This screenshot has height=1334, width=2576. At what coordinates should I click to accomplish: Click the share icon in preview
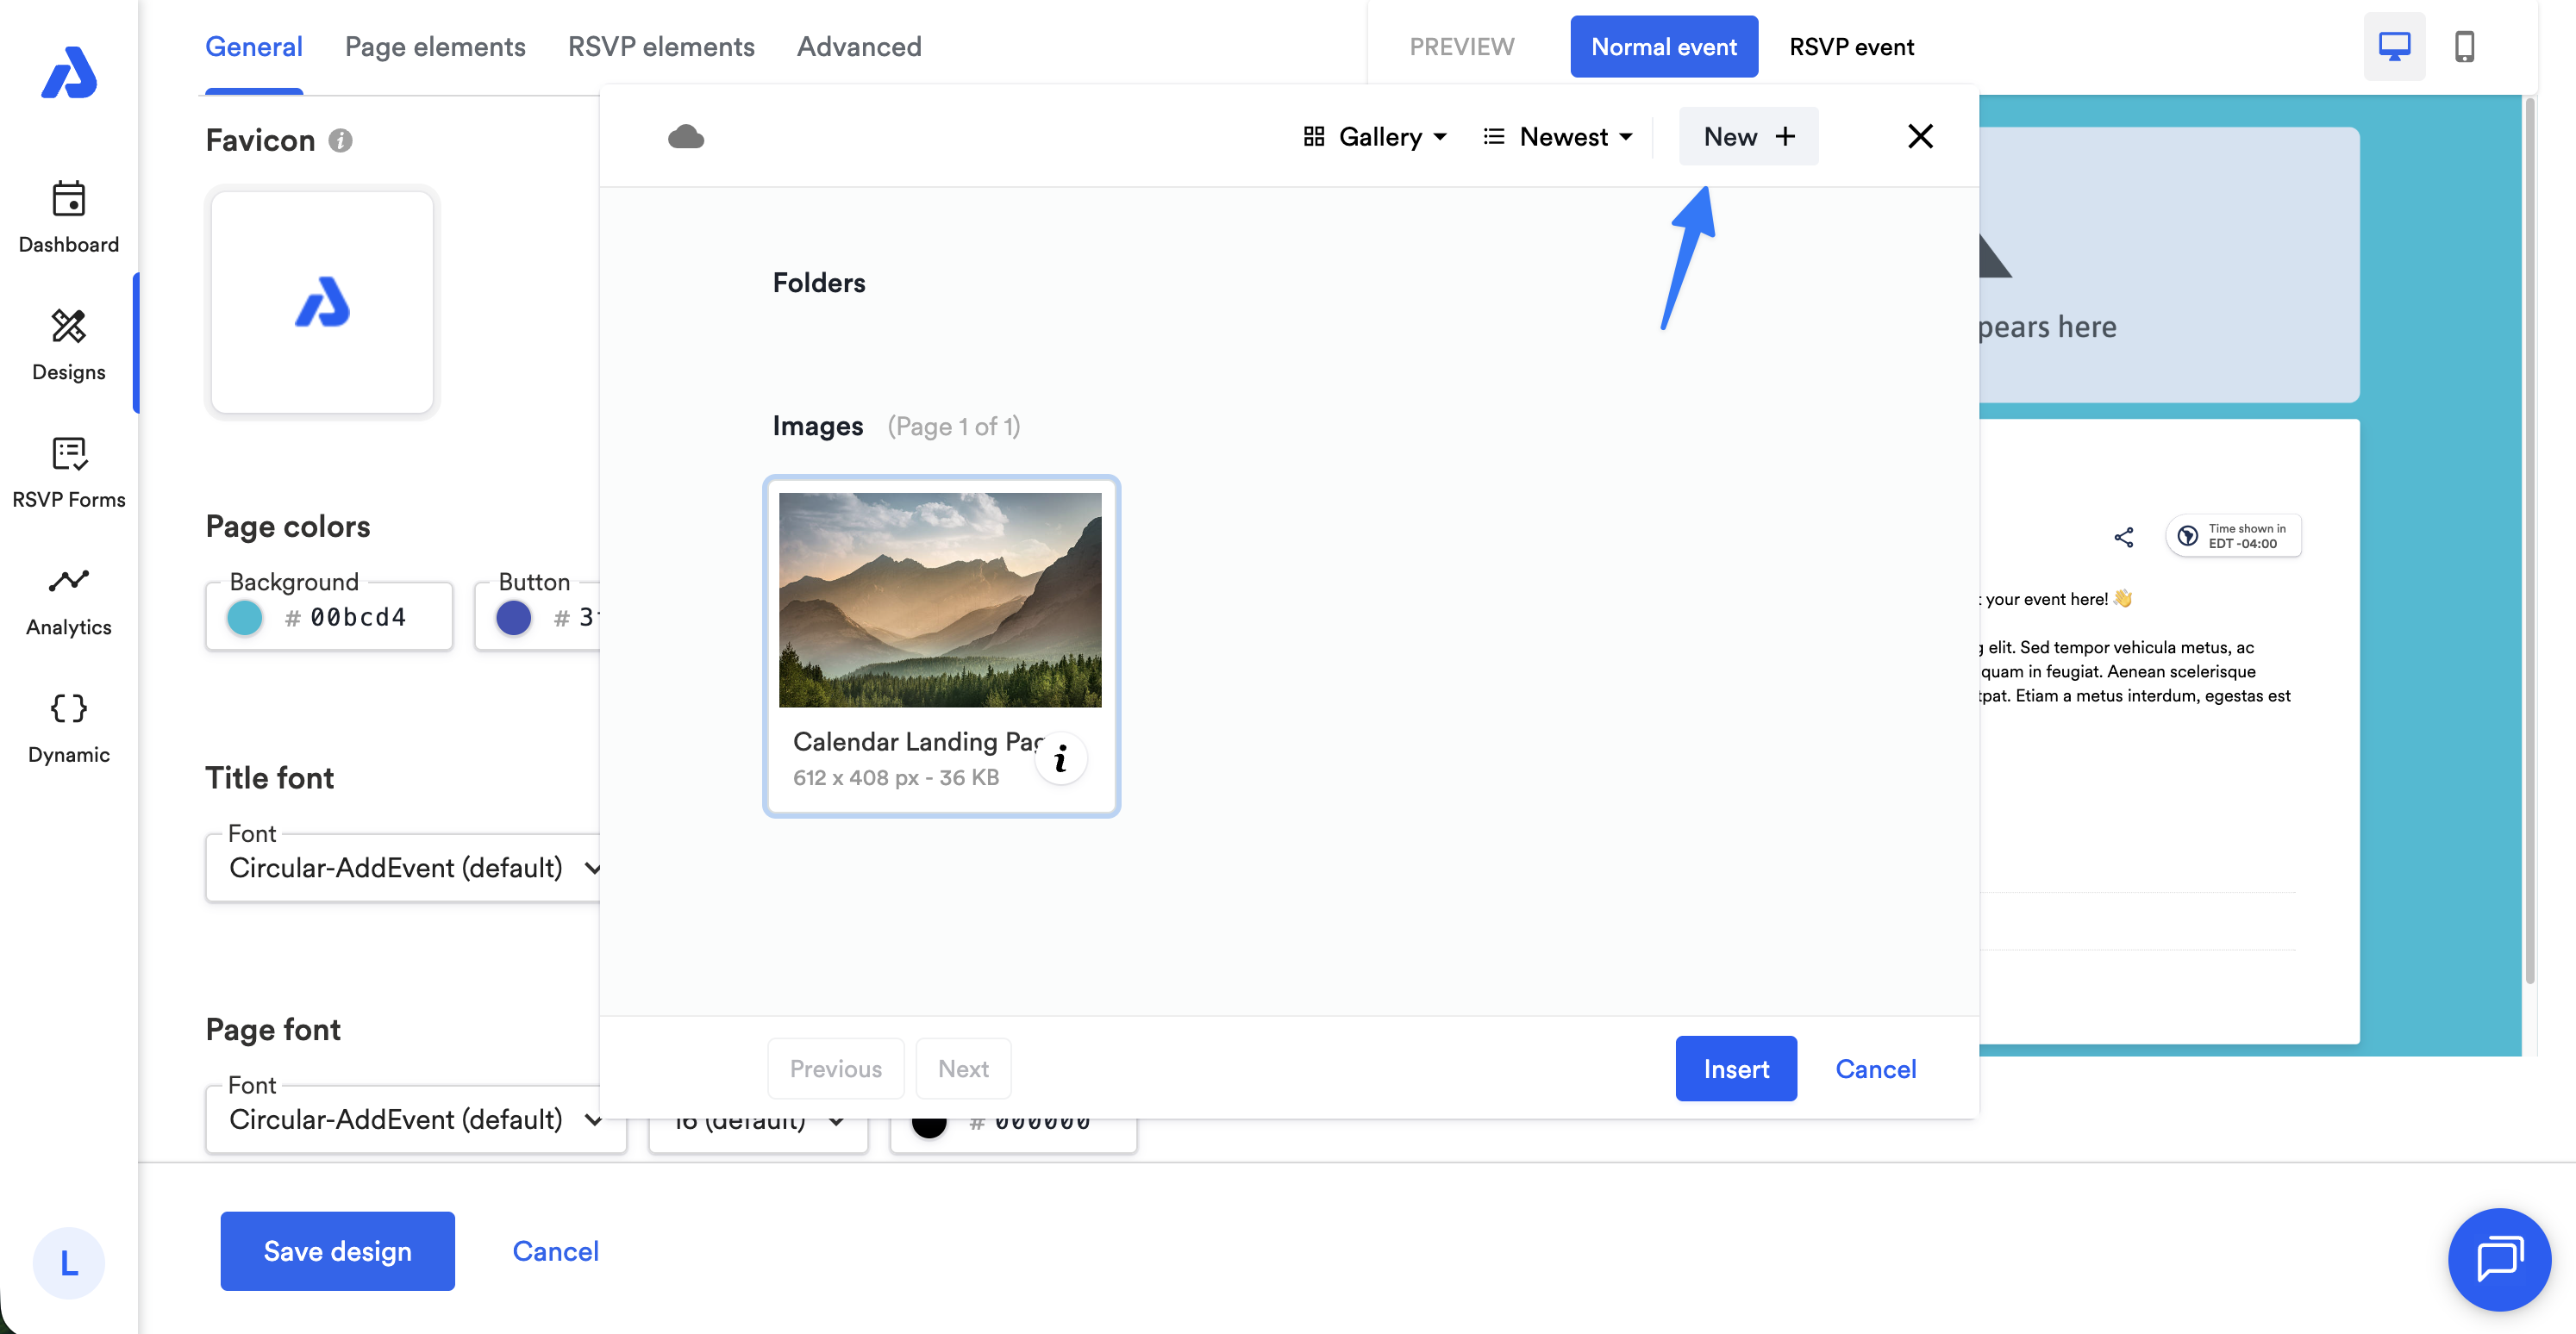(x=2123, y=537)
